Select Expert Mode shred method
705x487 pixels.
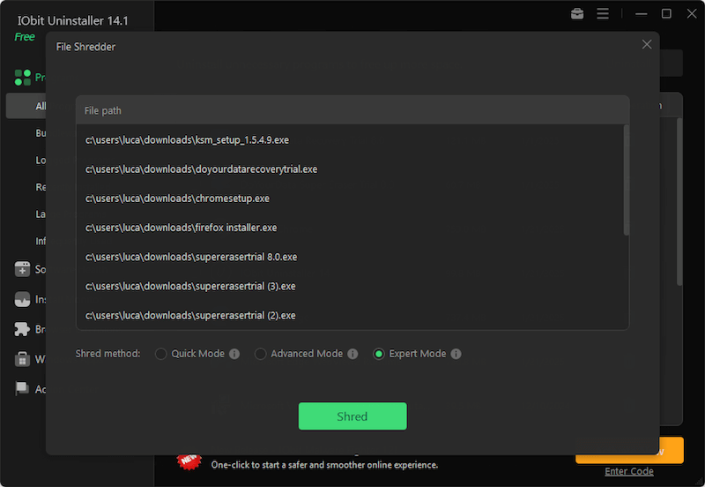coord(379,354)
